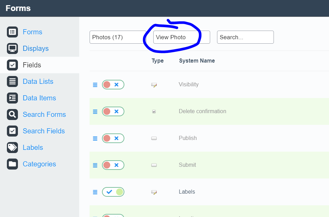Click the Forms sidebar icon

tap(12, 32)
